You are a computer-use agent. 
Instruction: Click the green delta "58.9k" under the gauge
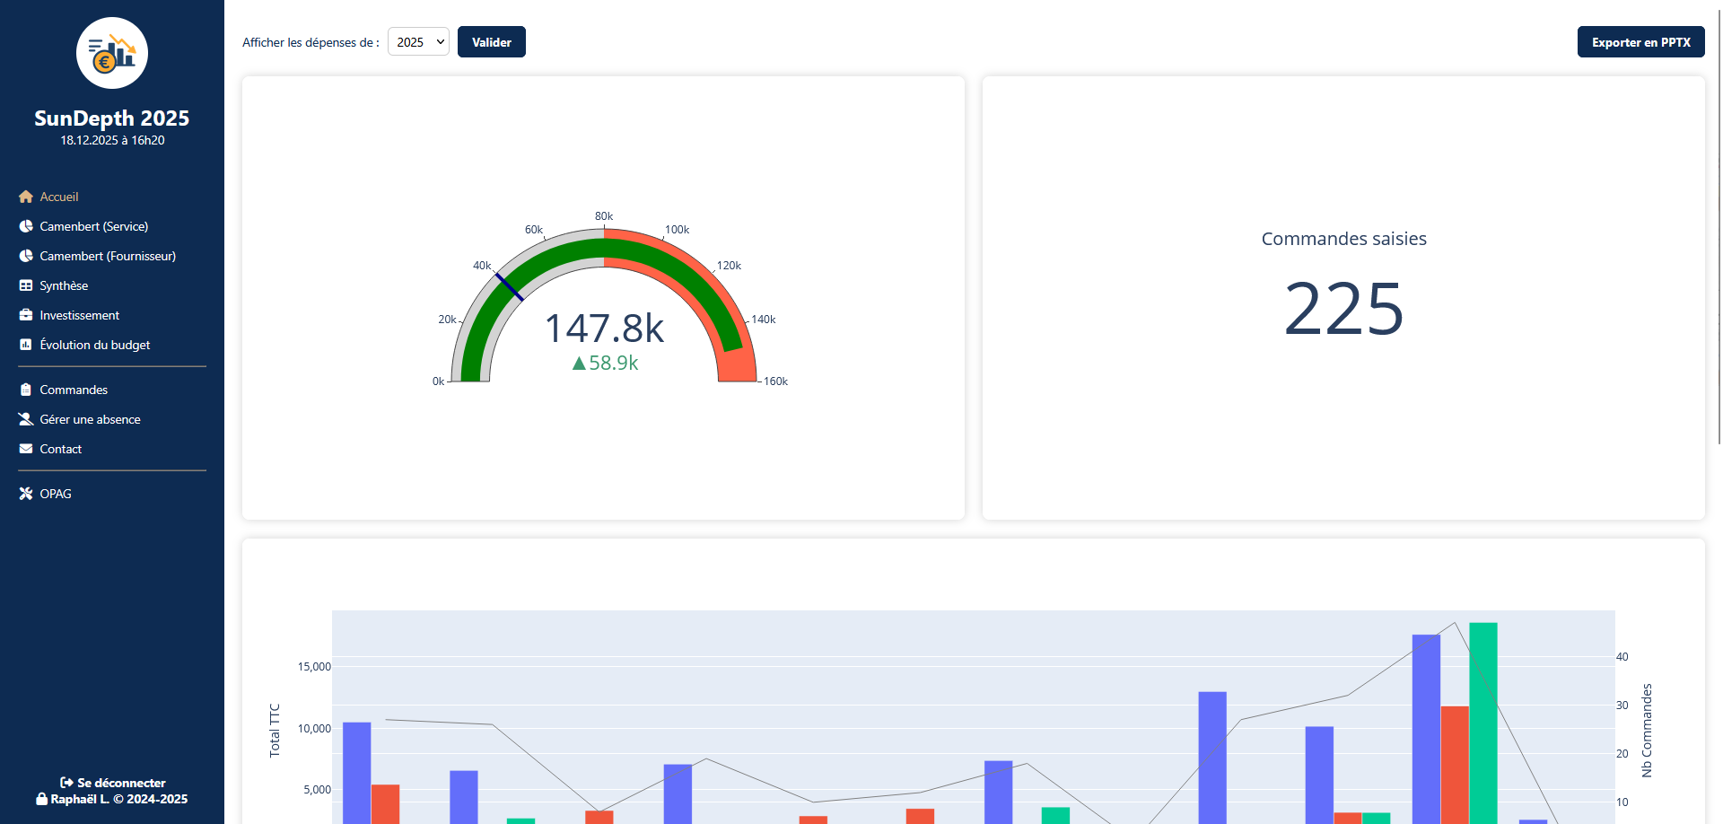pos(606,363)
